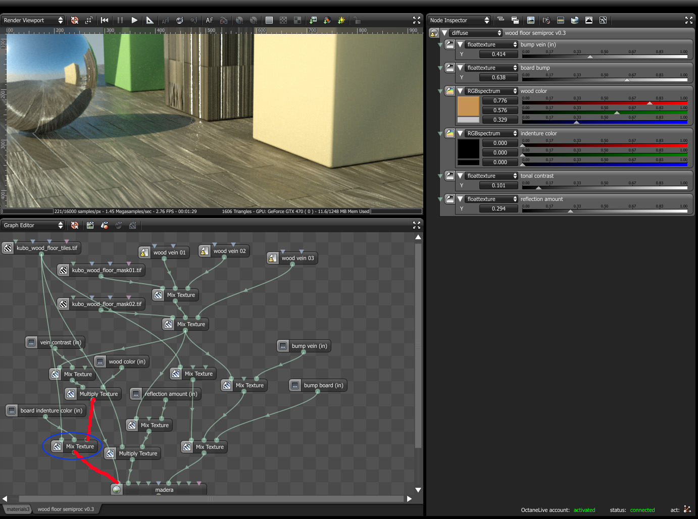Select the wood vein 01 node

(x=164, y=252)
